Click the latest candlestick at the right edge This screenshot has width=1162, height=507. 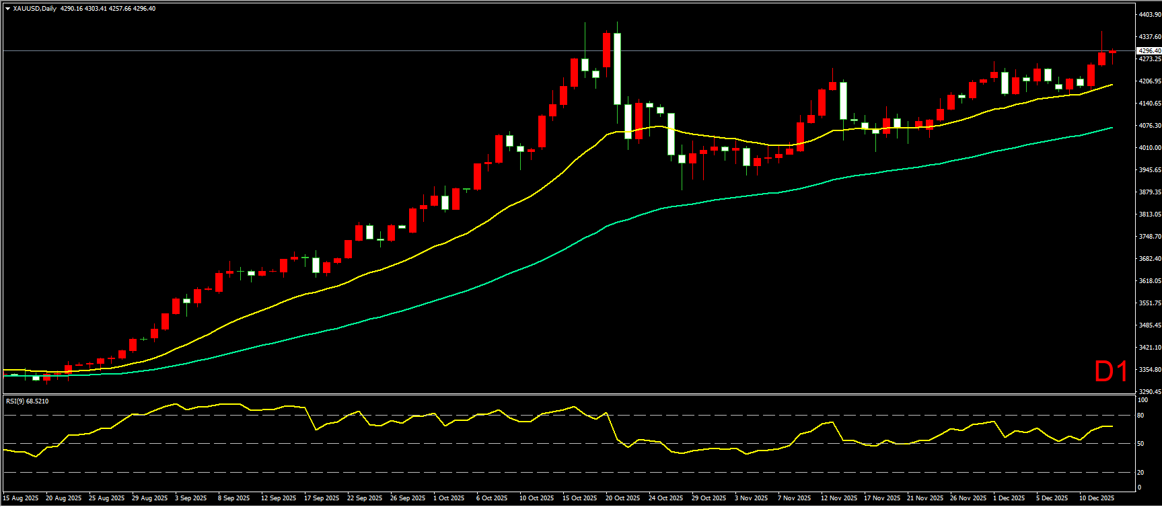coord(1113,52)
